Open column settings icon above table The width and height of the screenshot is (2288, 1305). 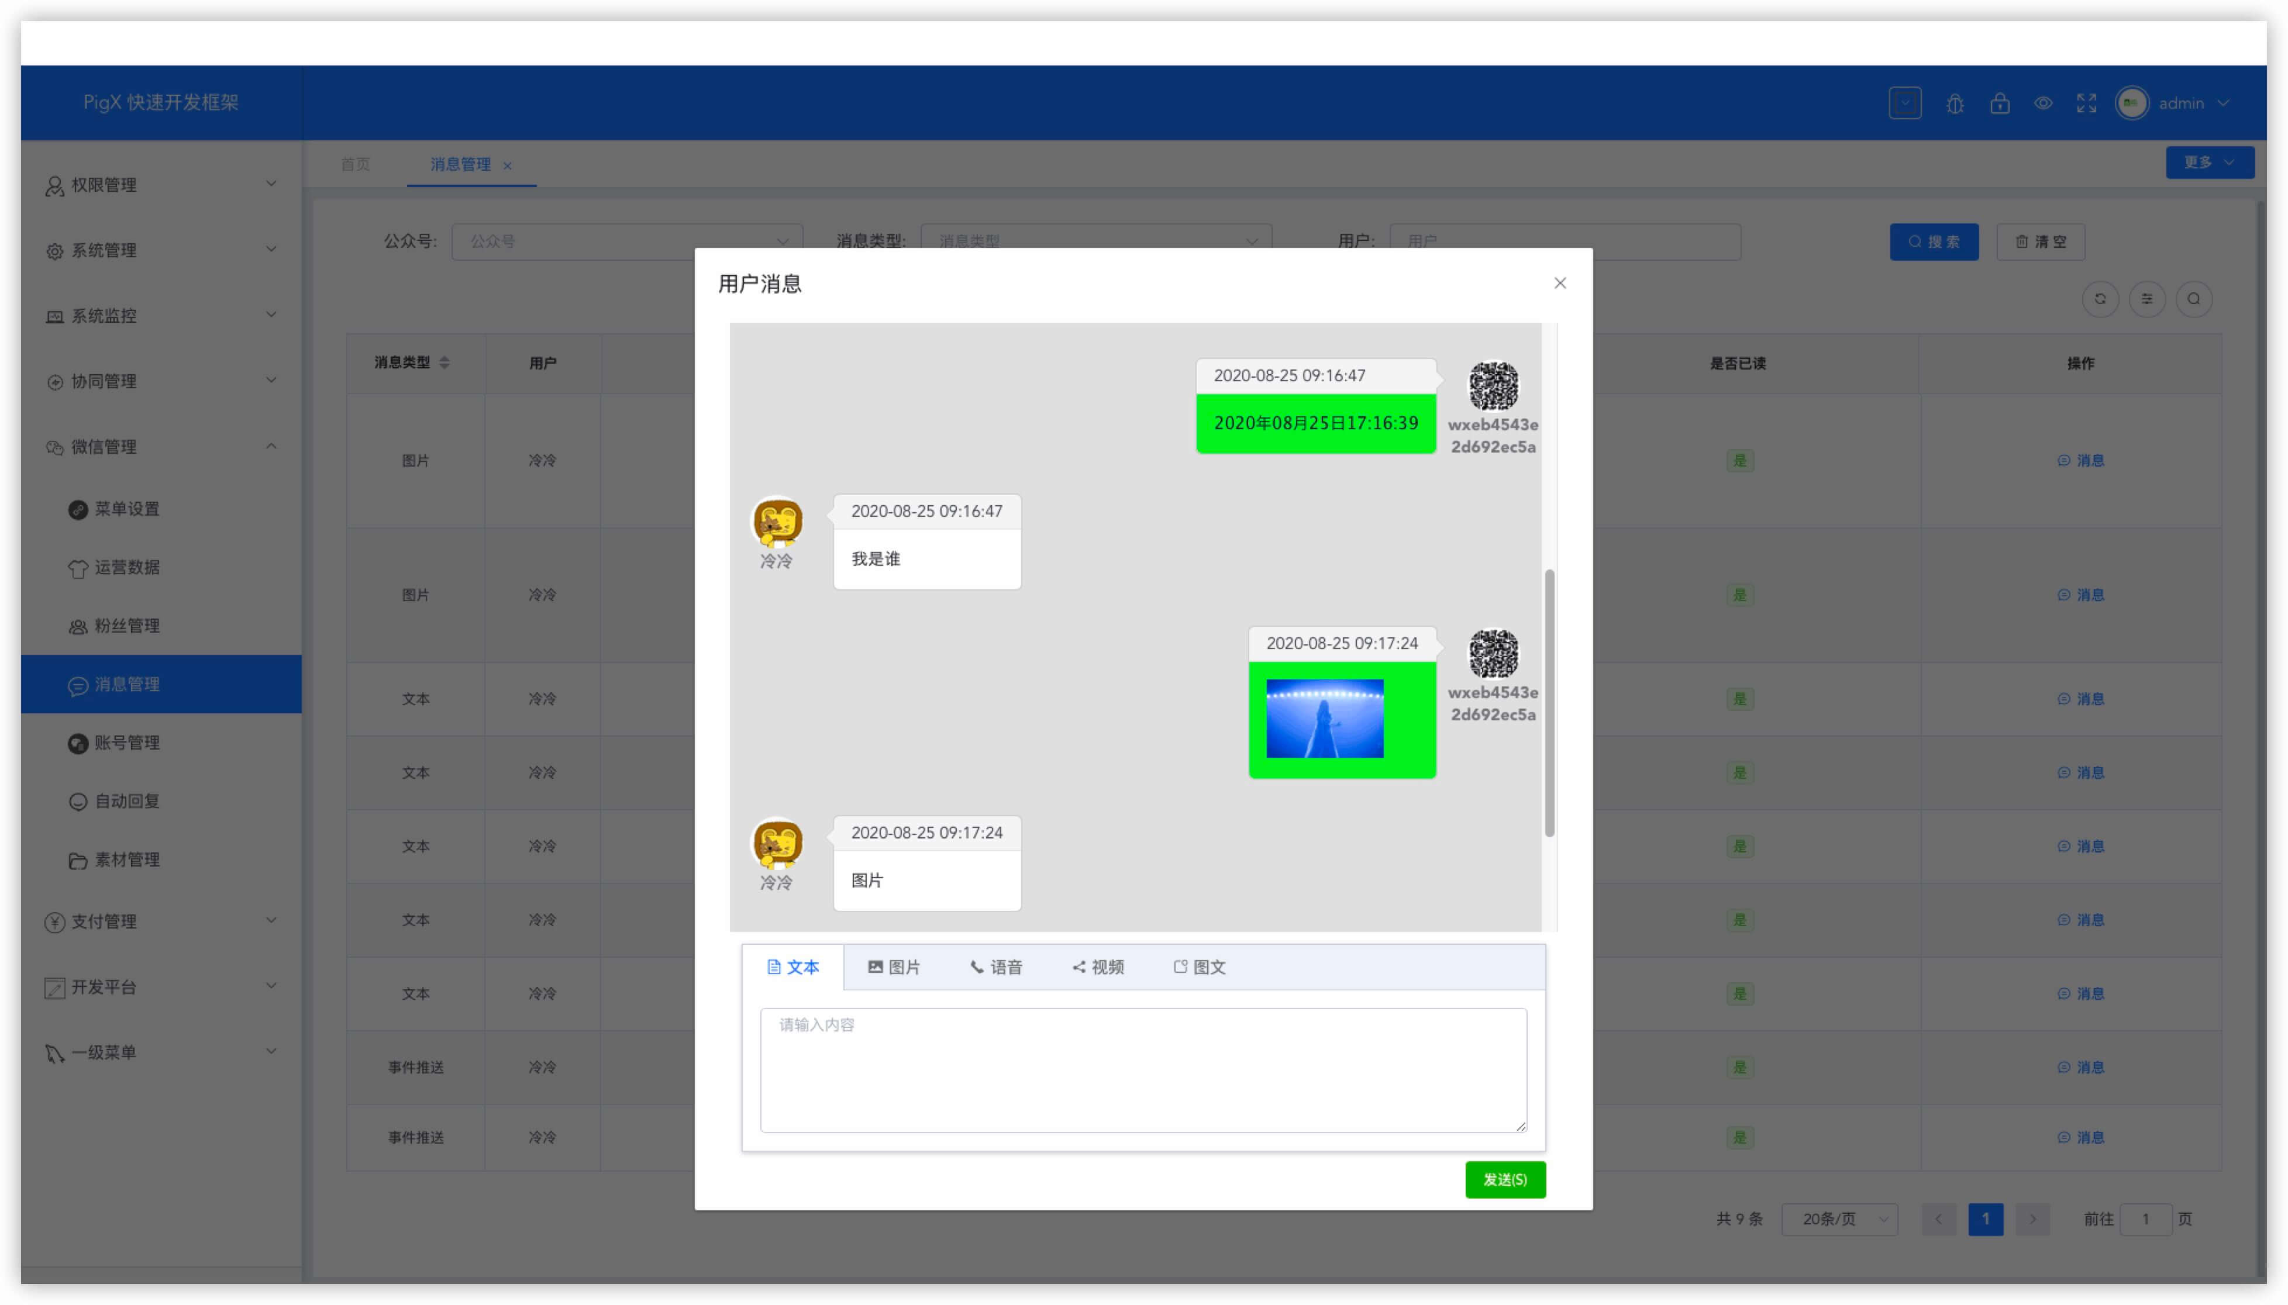[2146, 298]
